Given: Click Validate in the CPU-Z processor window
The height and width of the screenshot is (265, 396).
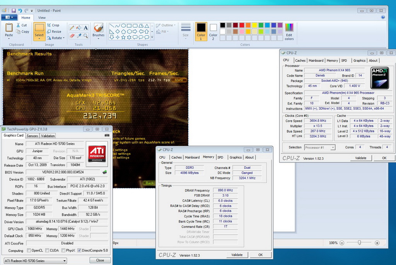Looking at the screenshot, I should [x=361, y=158].
